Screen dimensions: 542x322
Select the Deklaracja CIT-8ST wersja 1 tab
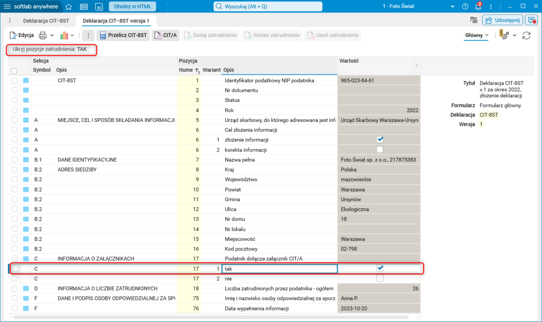point(116,21)
